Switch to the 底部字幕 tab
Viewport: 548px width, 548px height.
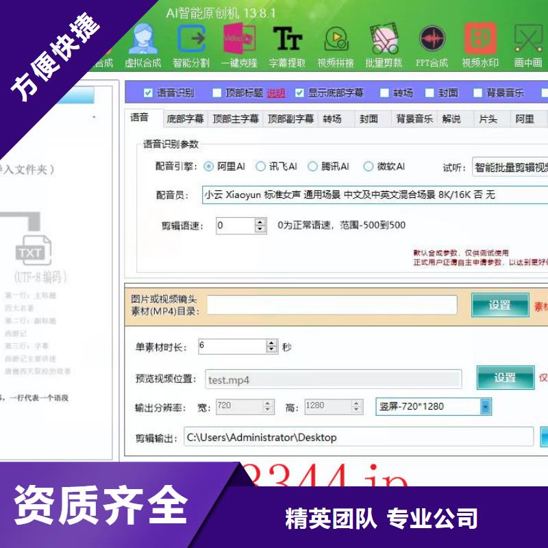(185, 119)
